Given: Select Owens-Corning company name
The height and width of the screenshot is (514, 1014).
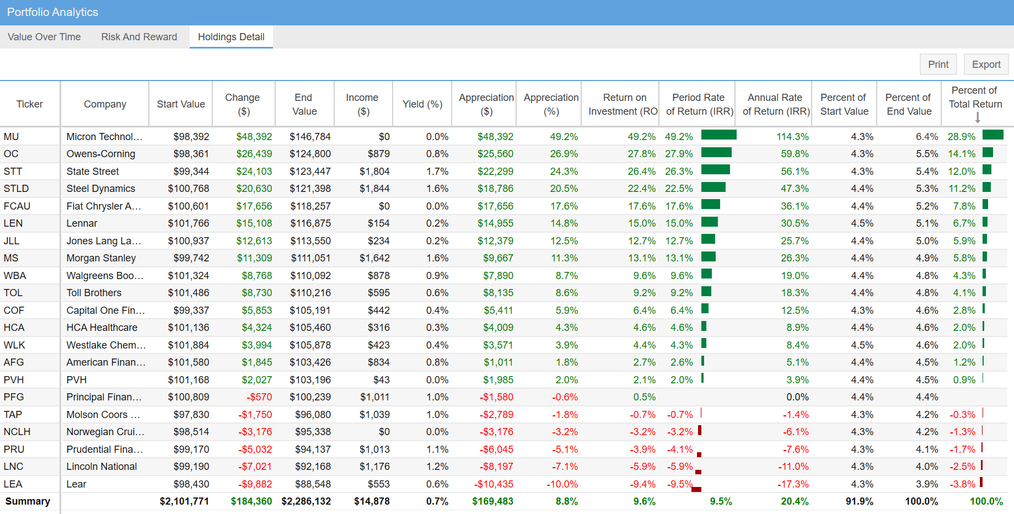Looking at the screenshot, I should click(101, 154).
